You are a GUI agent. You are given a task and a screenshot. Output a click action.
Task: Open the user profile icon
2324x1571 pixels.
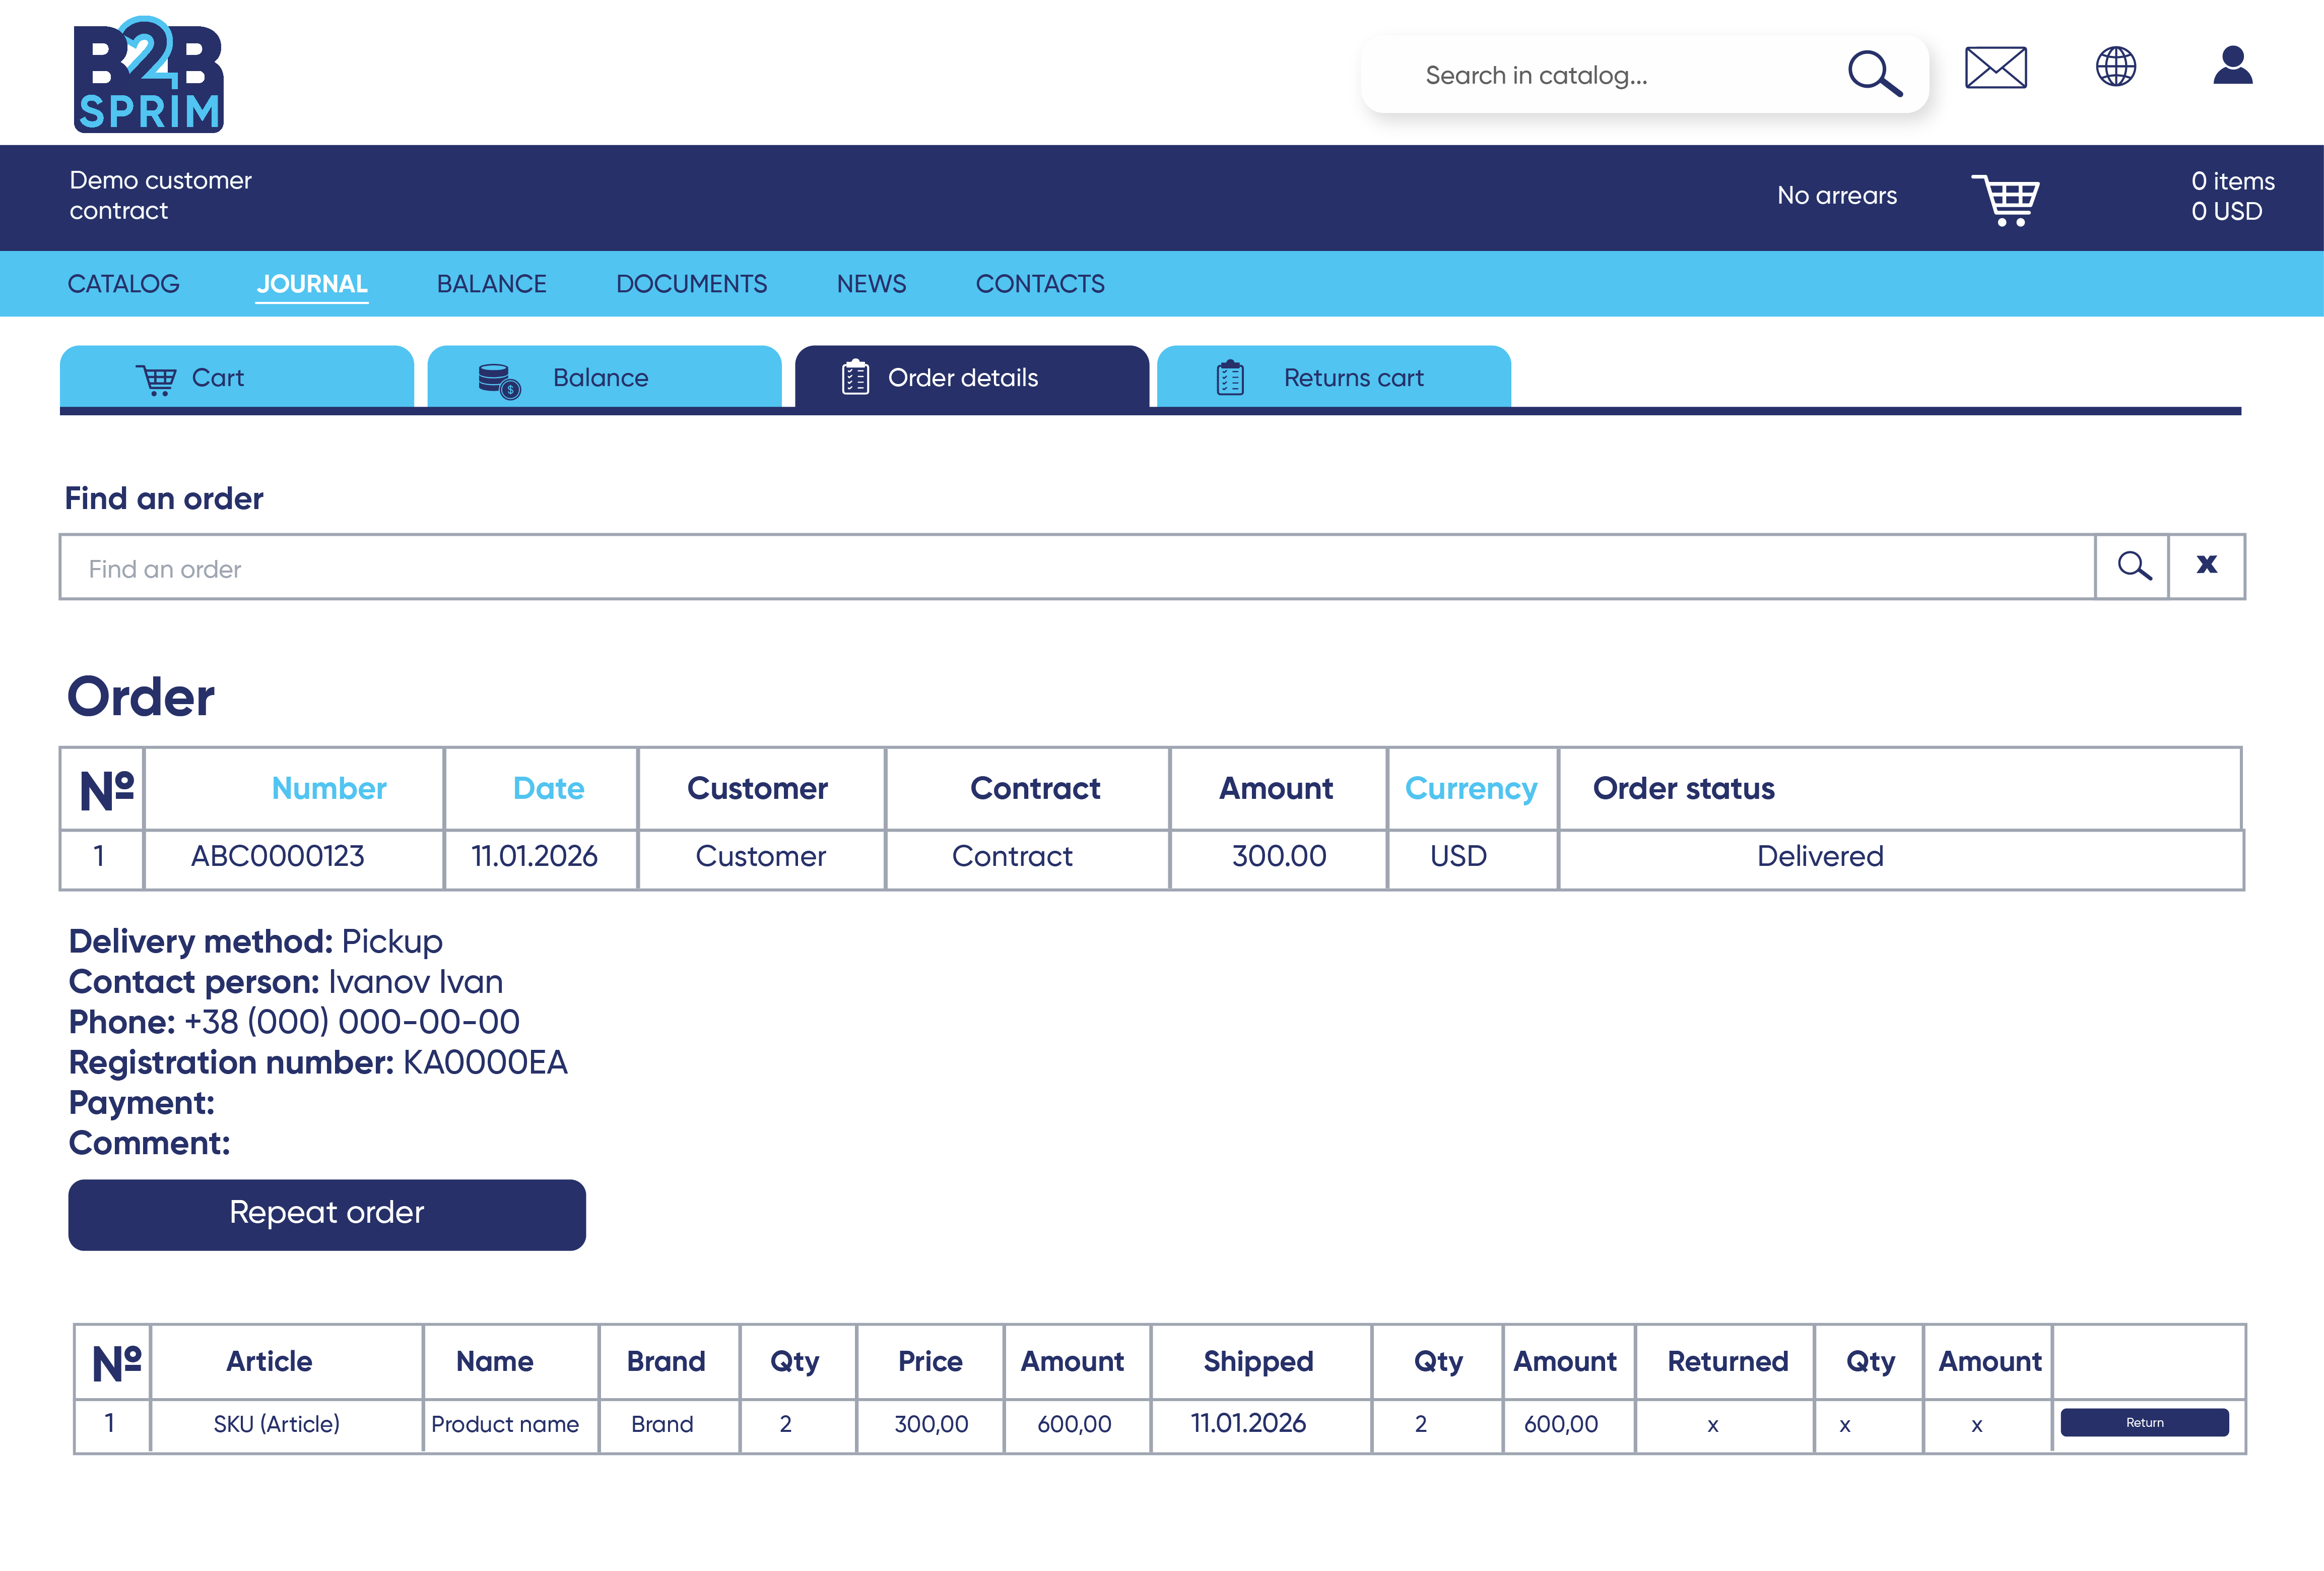(2232, 66)
